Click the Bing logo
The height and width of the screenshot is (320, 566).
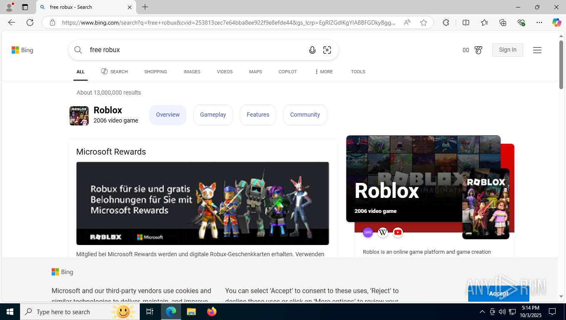22,50
